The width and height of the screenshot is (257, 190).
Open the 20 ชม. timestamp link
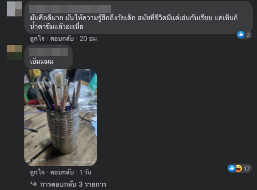(89, 39)
